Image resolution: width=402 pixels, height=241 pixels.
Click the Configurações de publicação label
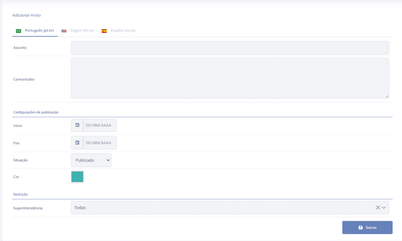[36, 112]
